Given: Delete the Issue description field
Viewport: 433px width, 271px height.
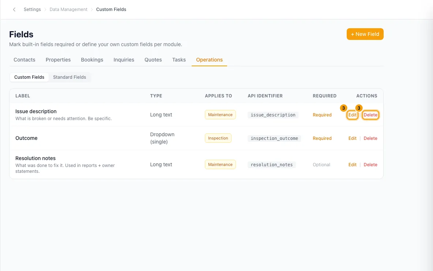Looking at the screenshot, I should click(370, 115).
